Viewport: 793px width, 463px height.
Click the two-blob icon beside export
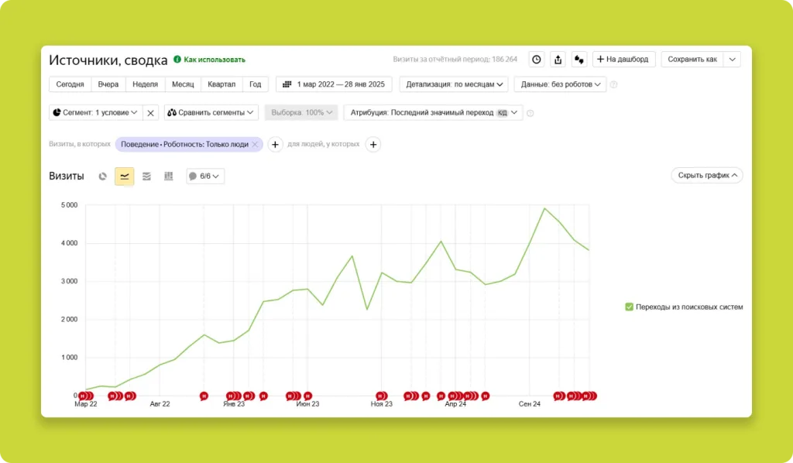579,60
